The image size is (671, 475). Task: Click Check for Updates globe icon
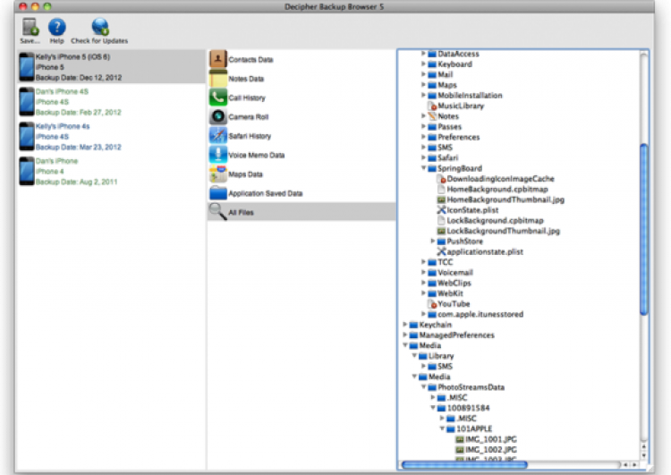click(x=100, y=27)
